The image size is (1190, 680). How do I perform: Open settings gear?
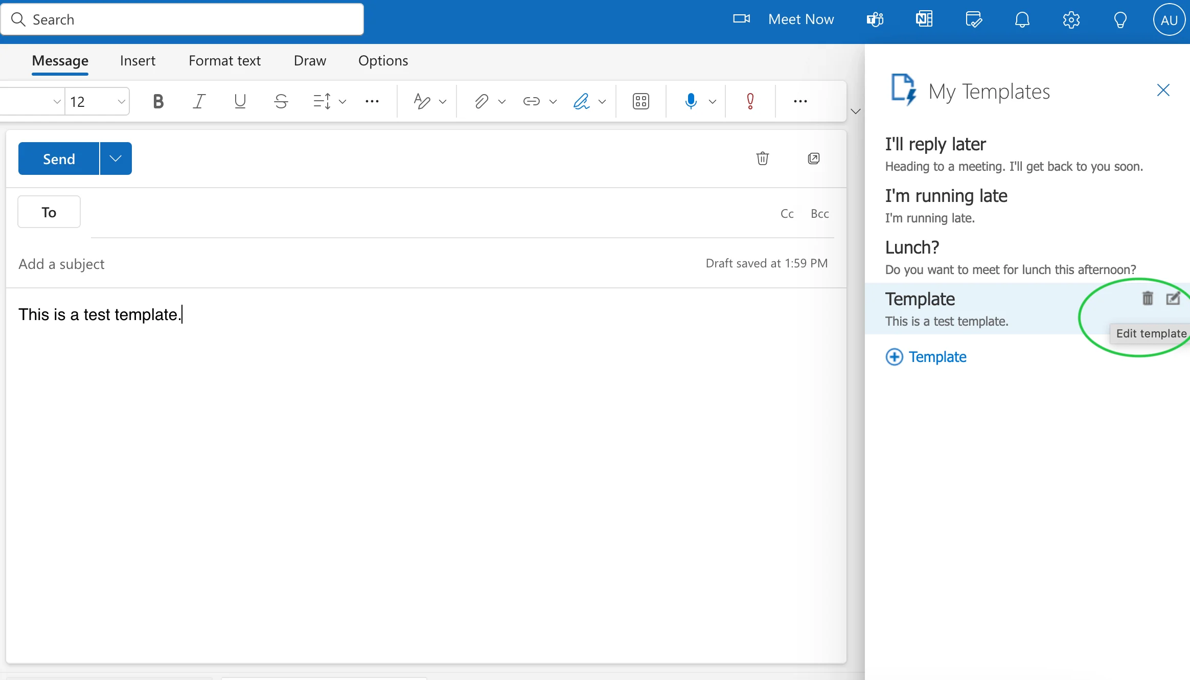coord(1071,19)
